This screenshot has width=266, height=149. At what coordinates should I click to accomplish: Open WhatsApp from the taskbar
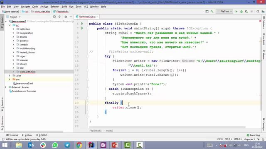[x=55, y=145]
